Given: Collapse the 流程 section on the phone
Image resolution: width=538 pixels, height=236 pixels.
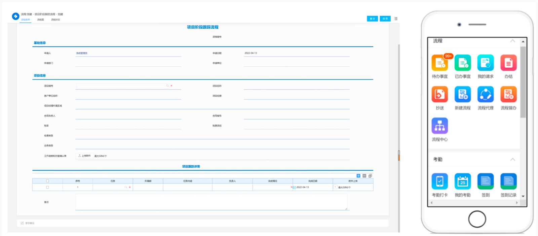Looking at the screenshot, I should click(512, 41).
